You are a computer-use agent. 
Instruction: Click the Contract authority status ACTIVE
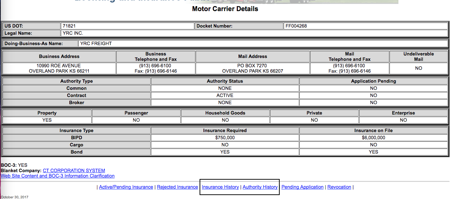(x=225, y=96)
